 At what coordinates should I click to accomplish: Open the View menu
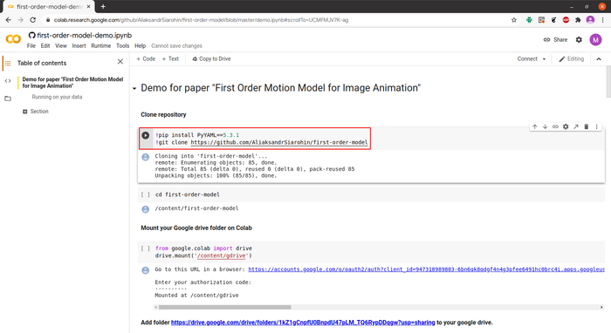click(x=61, y=46)
